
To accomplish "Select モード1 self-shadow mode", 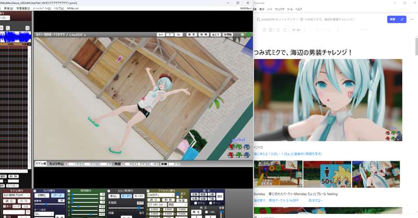I will click(x=126, y=196).
